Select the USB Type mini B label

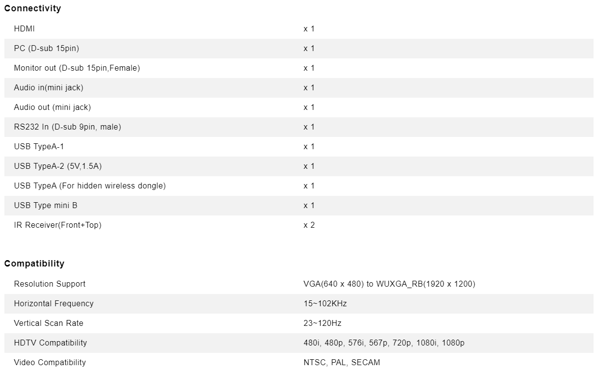[x=46, y=206]
